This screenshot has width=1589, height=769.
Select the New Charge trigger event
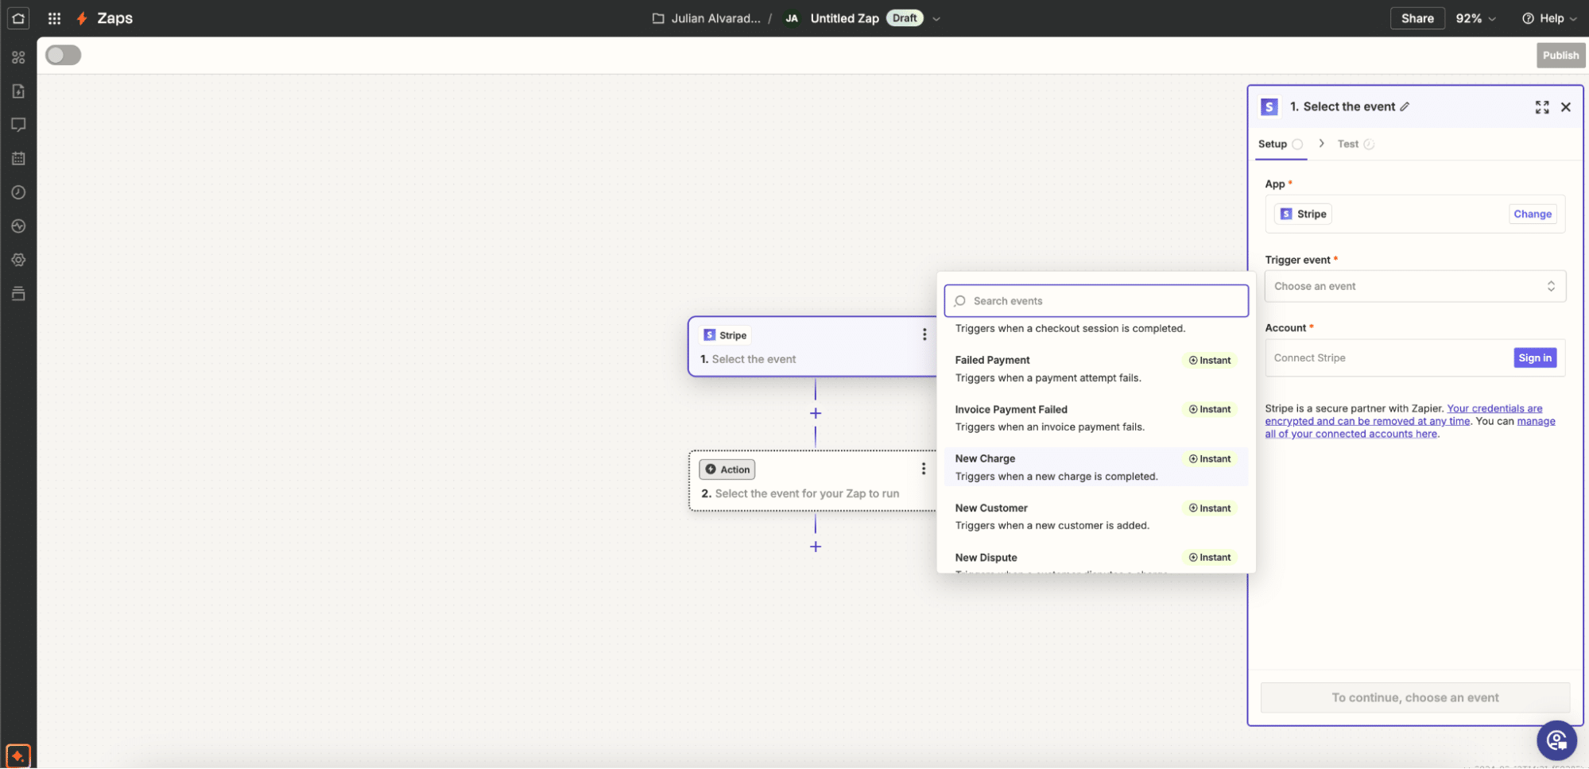(1095, 467)
